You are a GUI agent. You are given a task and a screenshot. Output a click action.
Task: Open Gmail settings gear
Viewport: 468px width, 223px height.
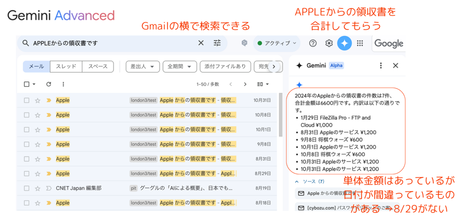(x=329, y=43)
